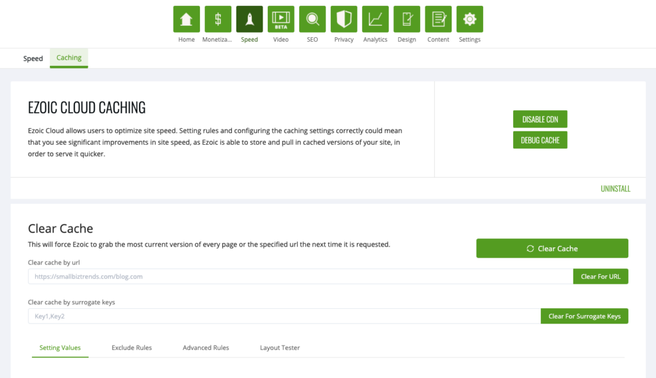Image resolution: width=656 pixels, height=378 pixels.
Task: Click the Disable CDN button
Action: pos(540,119)
